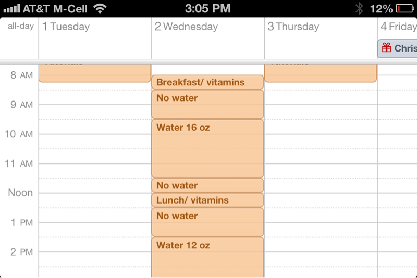Tap the red gift birthday icon
This screenshot has height=278, width=417.
[386, 48]
